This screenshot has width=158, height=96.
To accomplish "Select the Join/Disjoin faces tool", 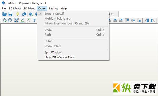I will [x=16, y=20].
